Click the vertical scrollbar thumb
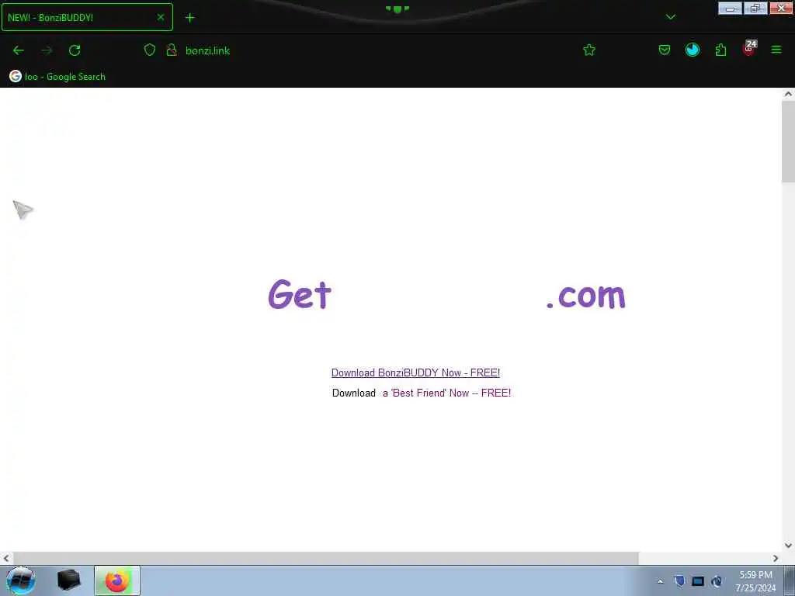This screenshot has width=795, height=596. click(788, 141)
